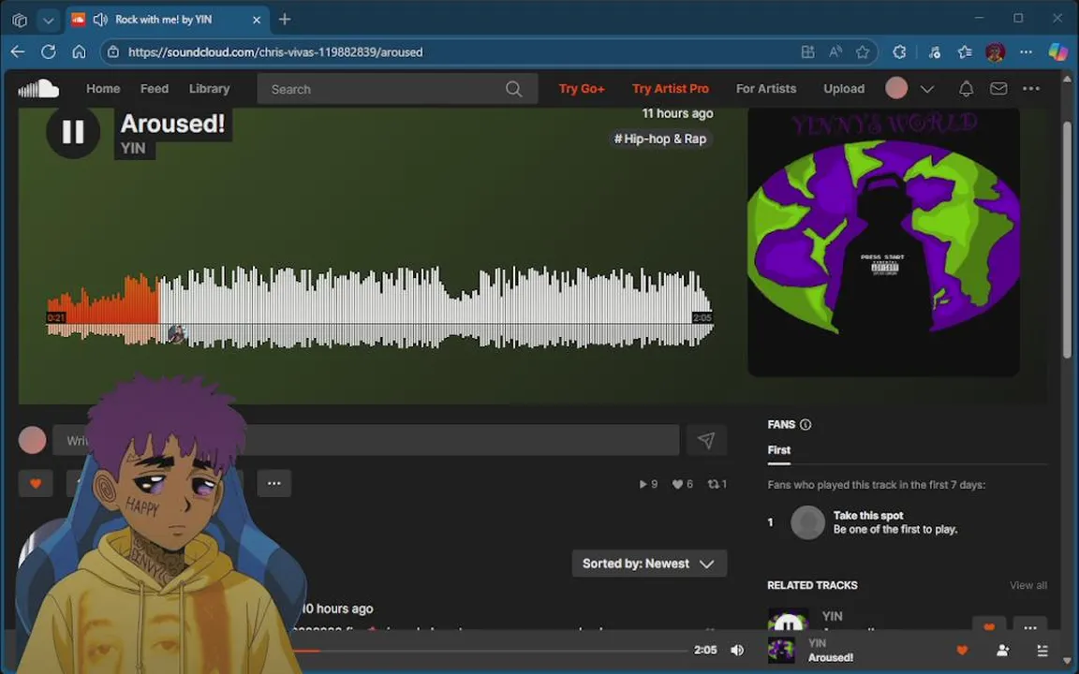Open the Copilot sidebar icon
Viewport: 1079px width, 674px height.
coord(1058,51)
